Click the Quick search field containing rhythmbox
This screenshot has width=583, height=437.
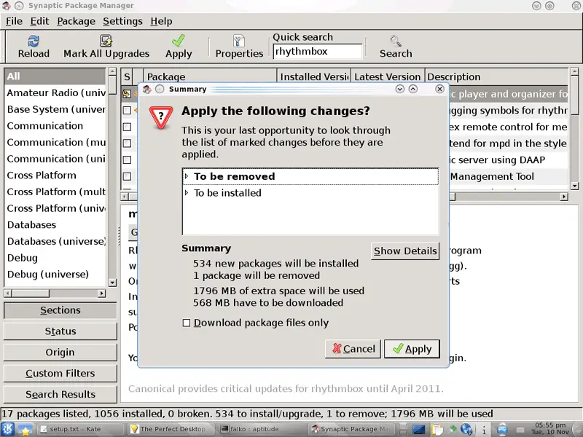[x=318, y=52]
